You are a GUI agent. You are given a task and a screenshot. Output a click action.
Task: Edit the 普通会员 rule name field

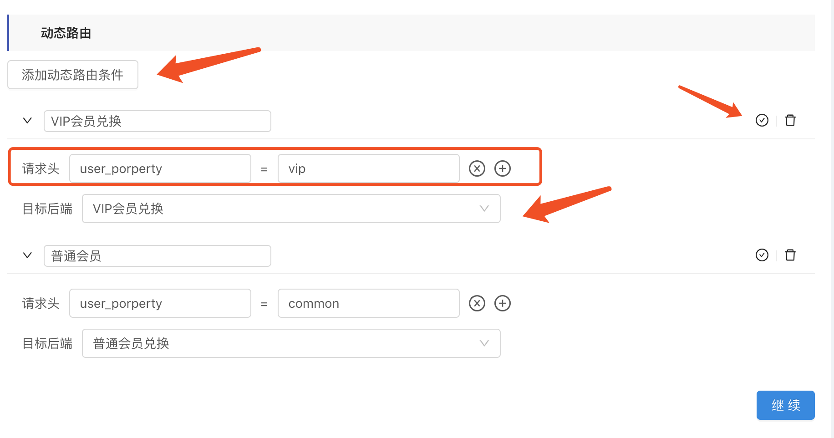click(157, 256)
